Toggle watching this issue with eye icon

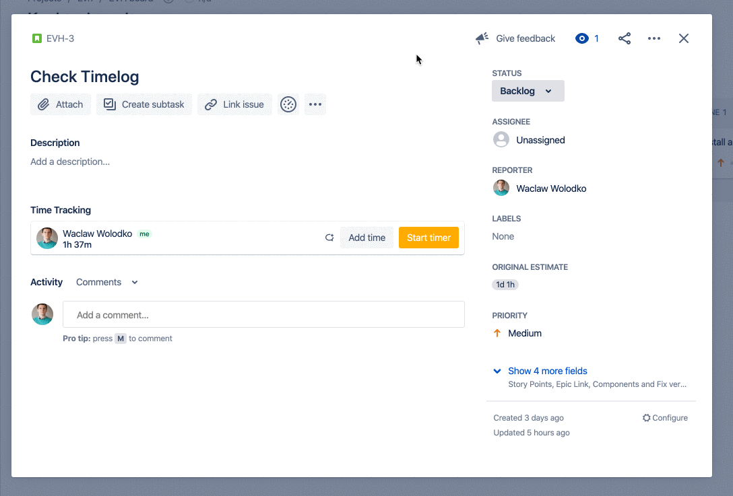click(582, 38)
